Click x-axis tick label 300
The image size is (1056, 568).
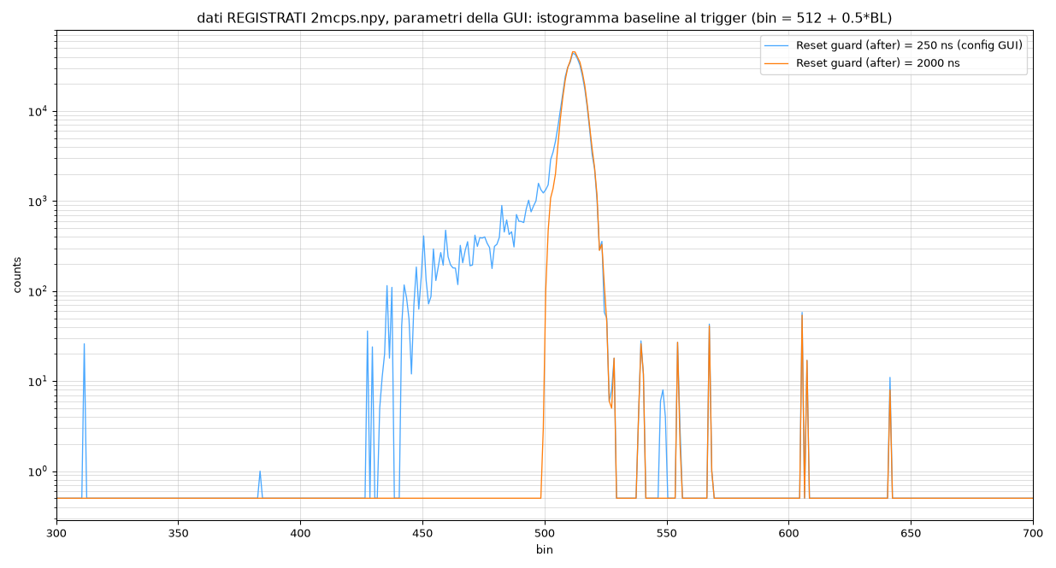[56, 534]
